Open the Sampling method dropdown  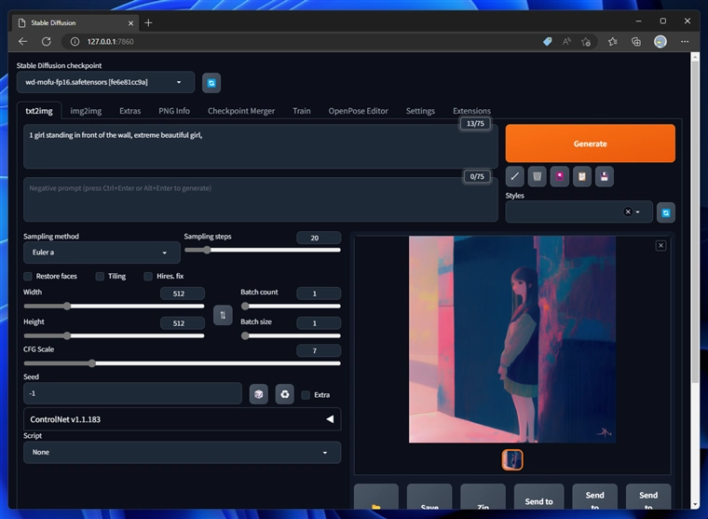[x=102, y=253]
